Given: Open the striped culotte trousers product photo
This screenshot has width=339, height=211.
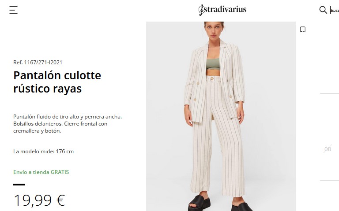Looking at the screenshot, I should tap(221, 116).
